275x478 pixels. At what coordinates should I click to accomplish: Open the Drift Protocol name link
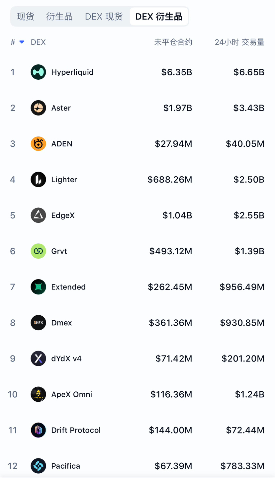click(x=76, y=430)
